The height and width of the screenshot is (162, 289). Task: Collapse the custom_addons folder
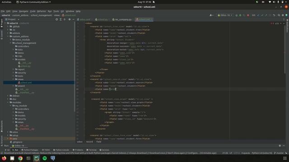click(8, 36)
